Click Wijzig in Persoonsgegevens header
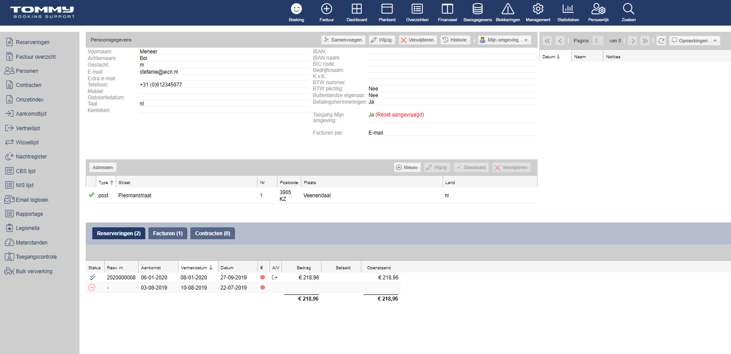 [381, 40]
